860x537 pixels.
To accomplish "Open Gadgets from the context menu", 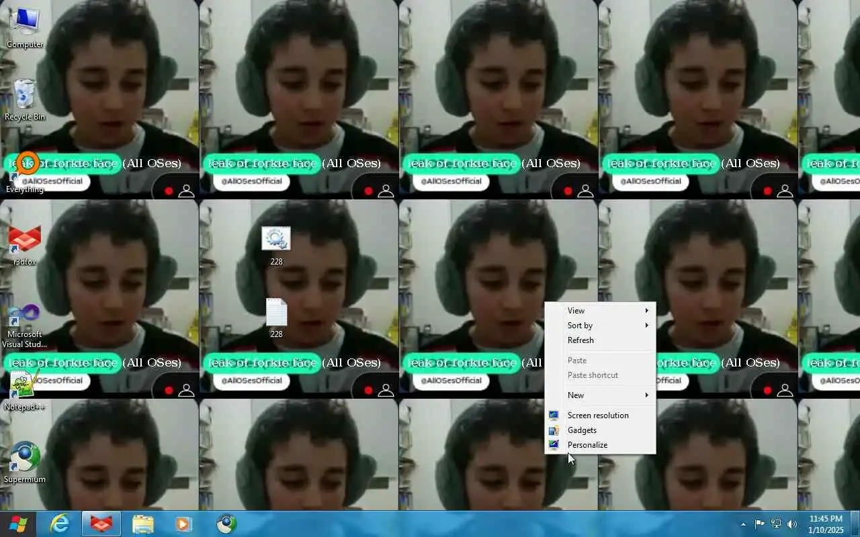I will pyautogui.click(x=600, y=430).
